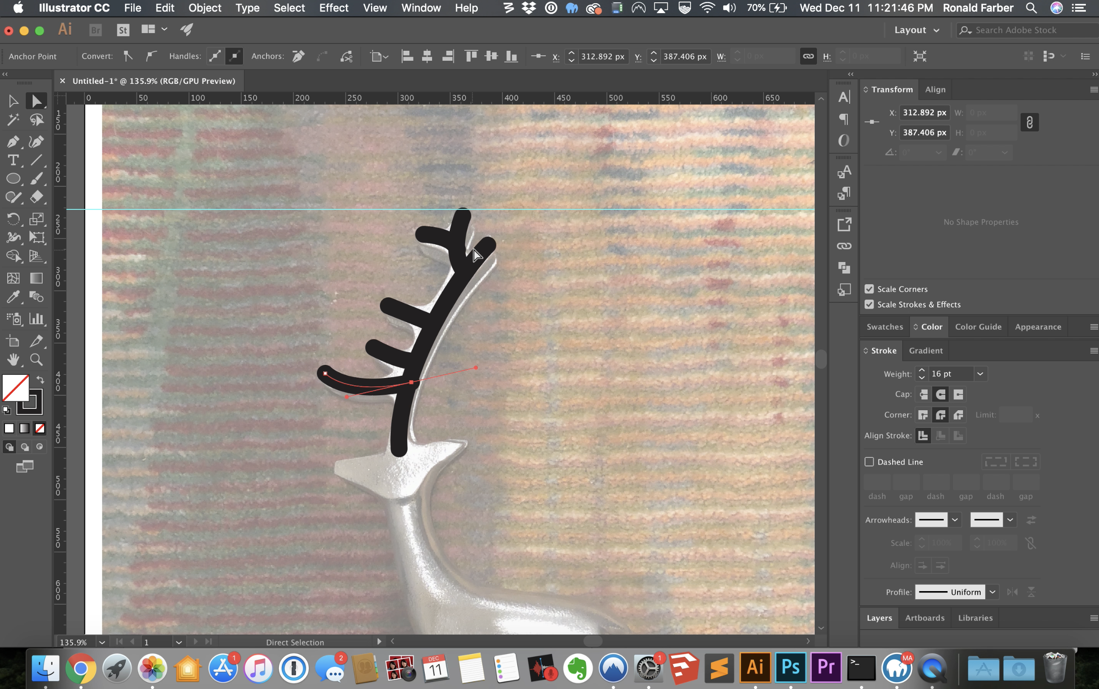Open the Effect menu
Screen dimensions: 1099x689
tap(334, 8)
